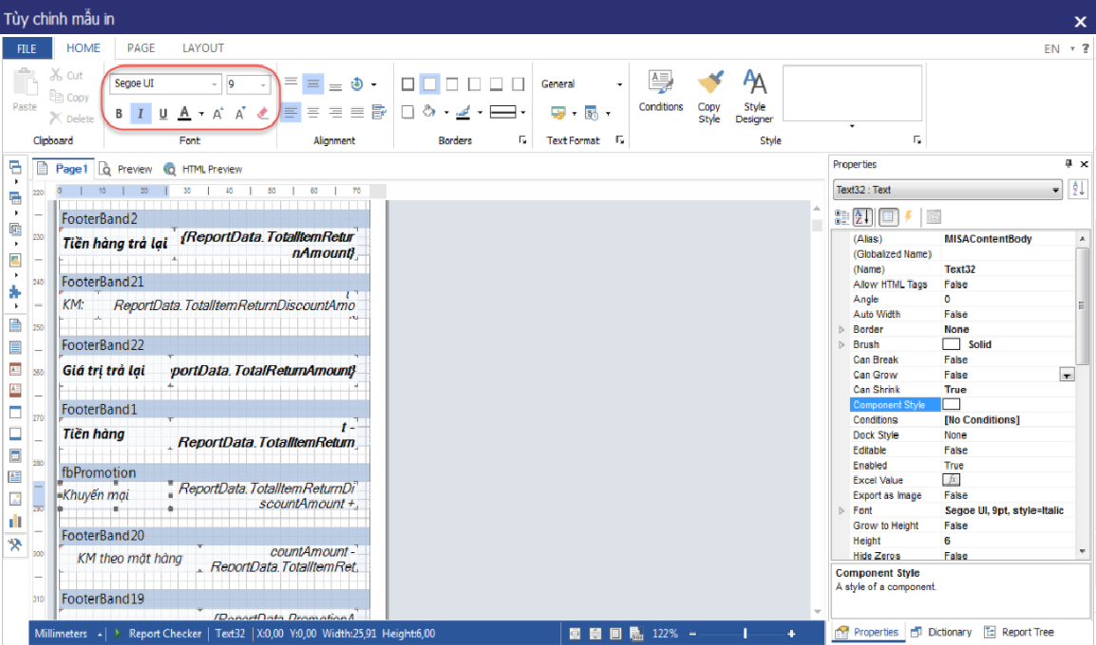Activate the Copy Style brush
This screenshot has width=1096, height=645.
coord(709,95)
